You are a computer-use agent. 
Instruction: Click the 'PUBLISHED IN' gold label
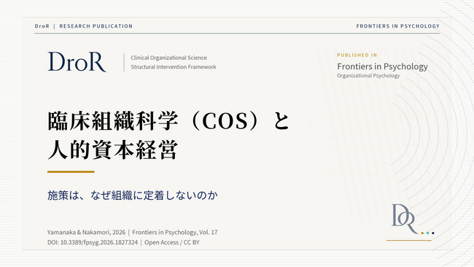(x=357, y=55)
